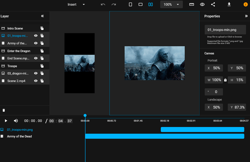
Task: Click the Arrmy of the Dead track label
Action: pyautogui.click(x=19, y=136)
